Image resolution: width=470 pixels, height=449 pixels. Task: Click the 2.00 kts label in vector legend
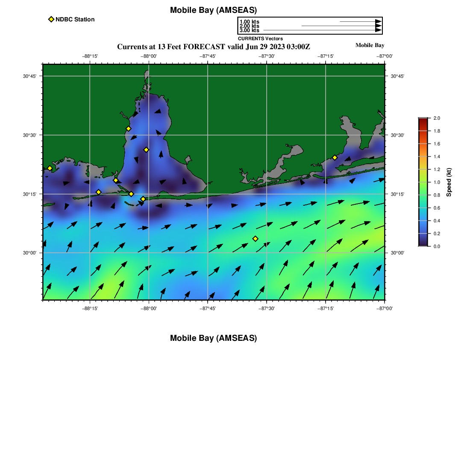click(249, 26)
